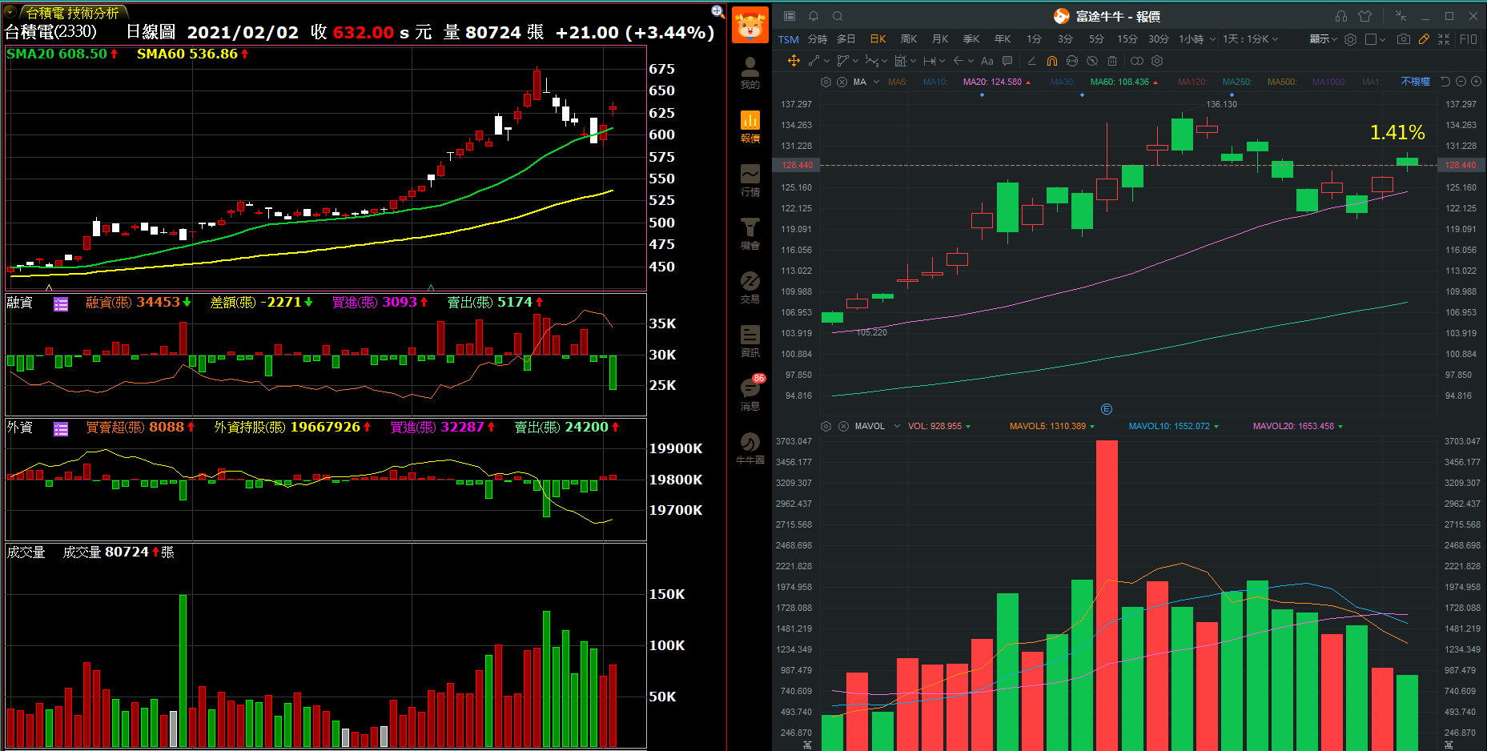Screen dimensions: 1487x751
Task: Click the 不複權 adjustment link
Action: click(x=1415, y=82)
